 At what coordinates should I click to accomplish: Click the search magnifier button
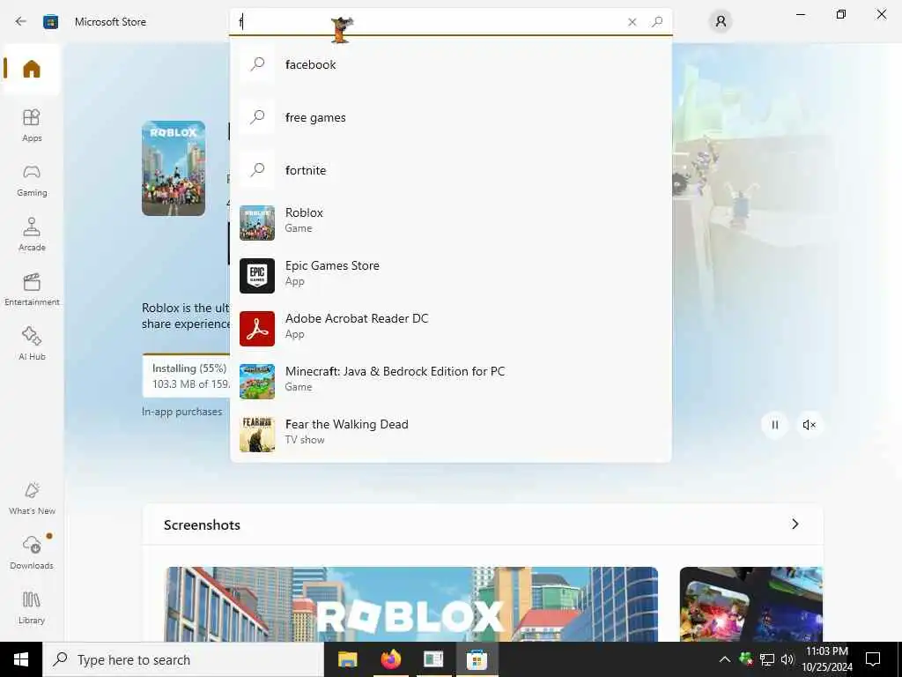[657, 22]
